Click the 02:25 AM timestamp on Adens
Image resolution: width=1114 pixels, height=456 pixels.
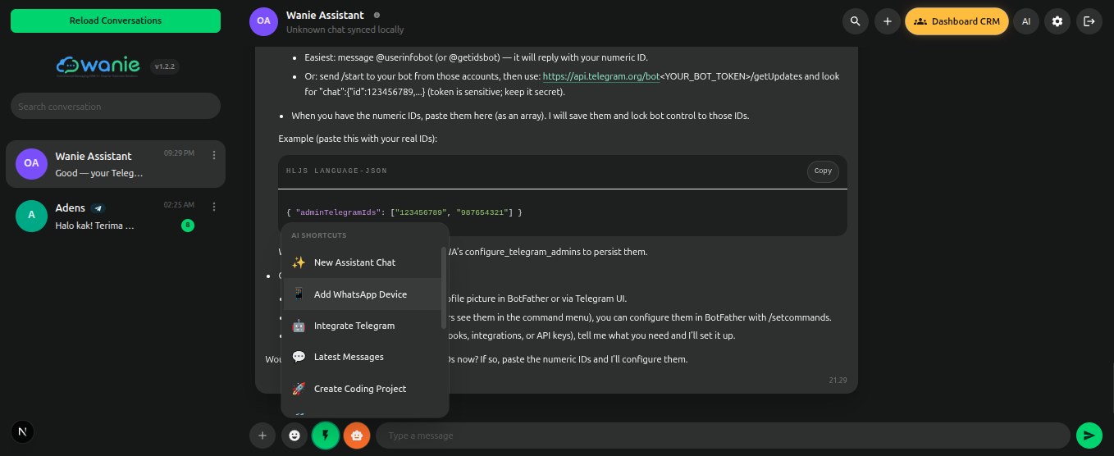pos(179,205)
